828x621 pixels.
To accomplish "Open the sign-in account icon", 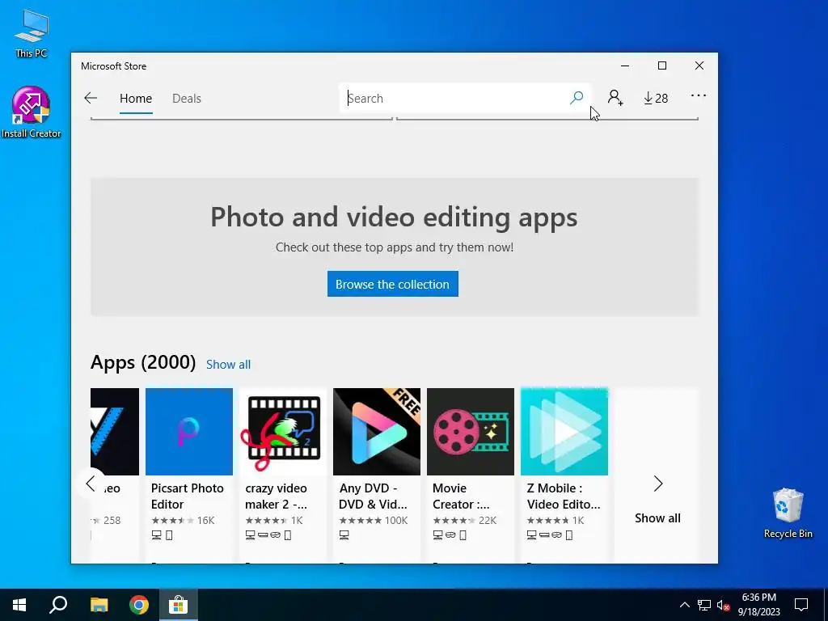I will tap(615, 98).
